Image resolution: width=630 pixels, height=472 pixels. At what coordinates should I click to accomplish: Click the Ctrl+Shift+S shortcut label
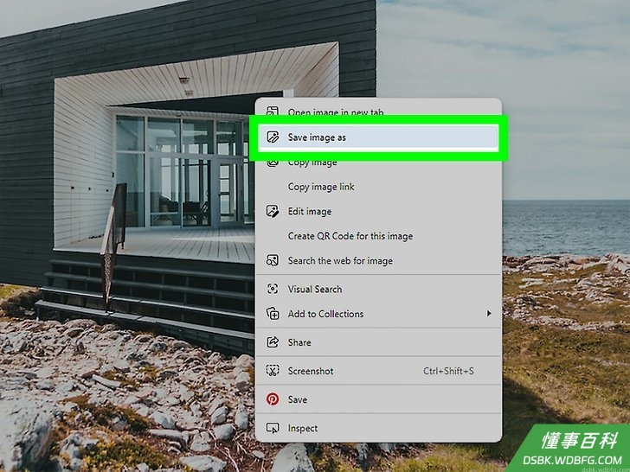[x=448, y=371]
